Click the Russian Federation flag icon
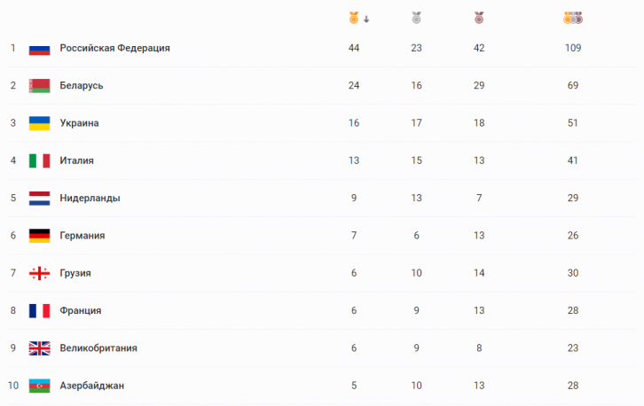 pyautogui.click(x=39, y=48)
